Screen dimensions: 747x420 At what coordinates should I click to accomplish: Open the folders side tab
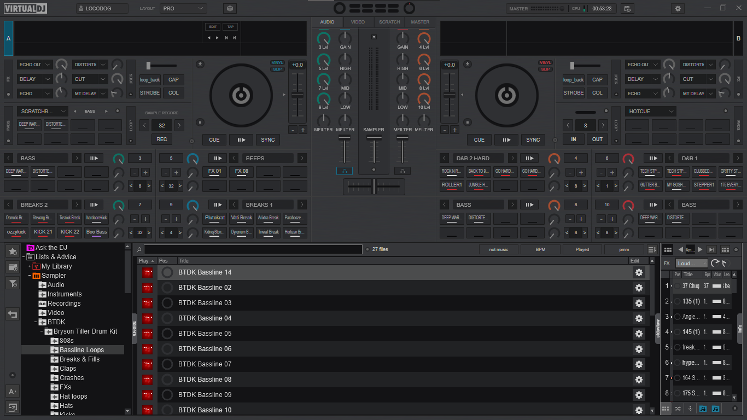[x=134, y=328]
